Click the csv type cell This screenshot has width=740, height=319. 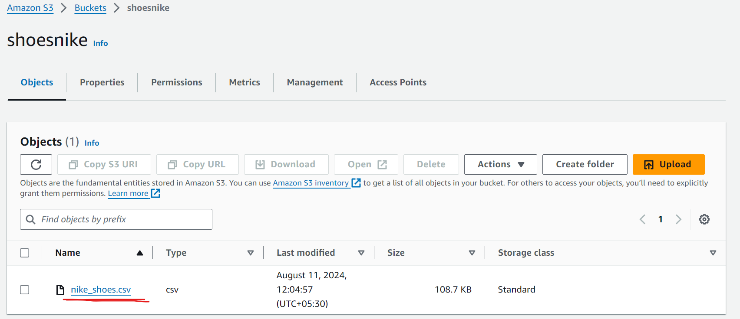(x=172, y=290)
